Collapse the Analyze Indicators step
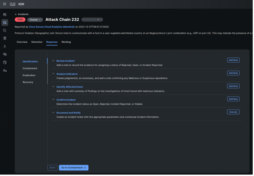The width and height of the screenshot is (254, 176). click(53, 74)
